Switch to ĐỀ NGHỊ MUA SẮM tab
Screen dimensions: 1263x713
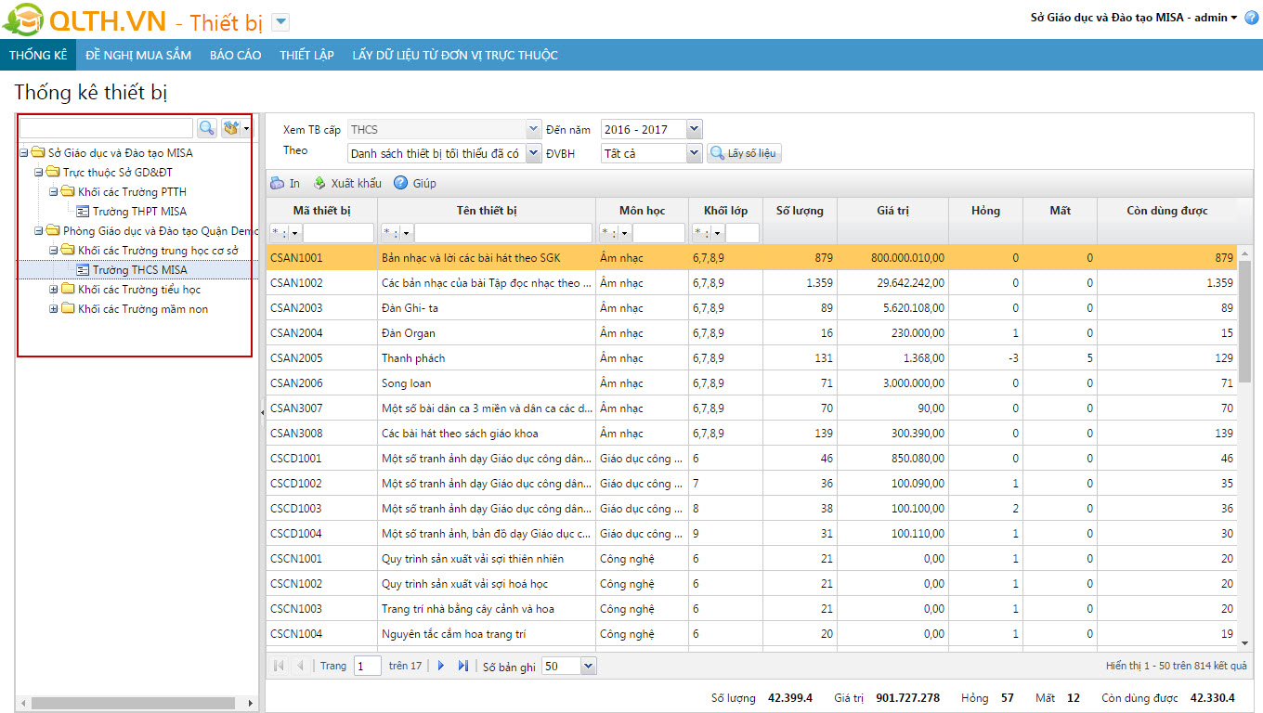click(138, 55)
